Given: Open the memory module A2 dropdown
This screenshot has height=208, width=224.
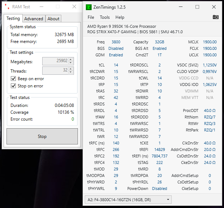Looking at the screenshot, I should [x=128, y=200].
